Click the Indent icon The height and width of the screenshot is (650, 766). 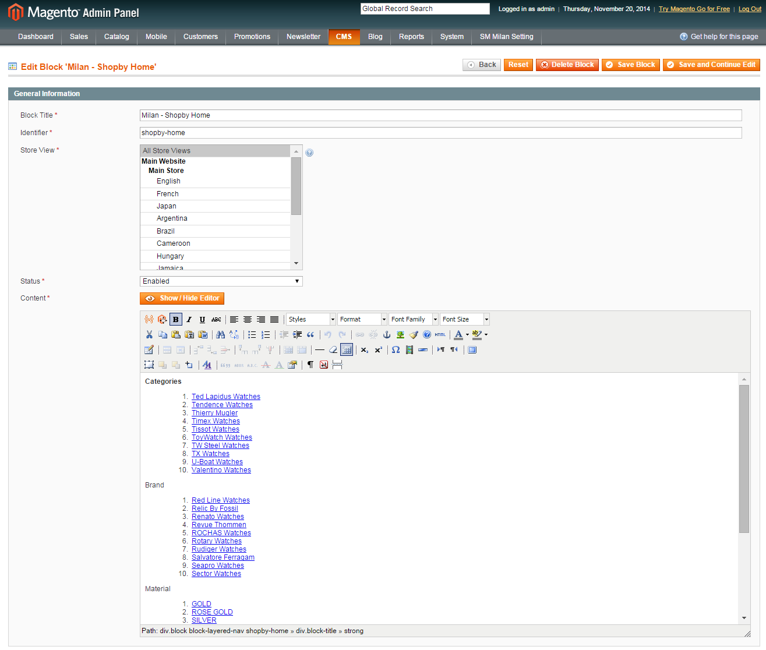[x=297, y=334]
